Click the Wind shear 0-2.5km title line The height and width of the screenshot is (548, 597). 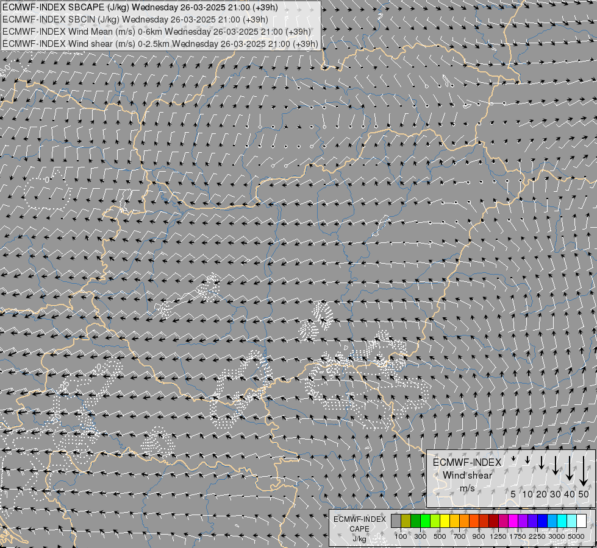tap(160, 44)
